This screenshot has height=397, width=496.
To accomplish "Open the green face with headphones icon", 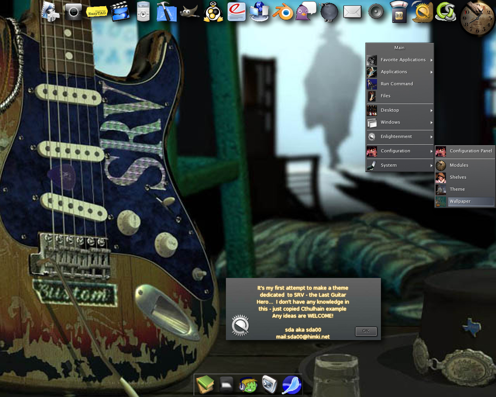I will coord(248,385).
